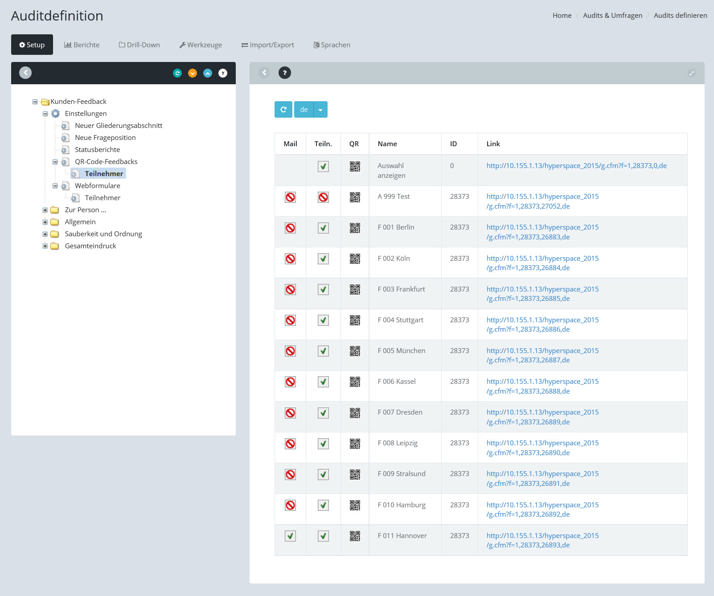Screen dimensions: 714x596
Task: Click the blue collapse-all arrow icon
Action: coord(208,73)
